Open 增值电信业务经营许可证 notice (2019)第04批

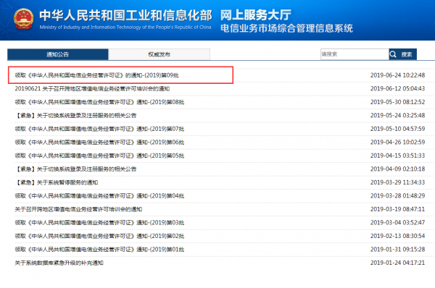click(x=99, y=196)
